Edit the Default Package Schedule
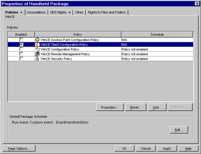Image resolution: width=201 pixels, height=154 pixels. click(179, 130)
